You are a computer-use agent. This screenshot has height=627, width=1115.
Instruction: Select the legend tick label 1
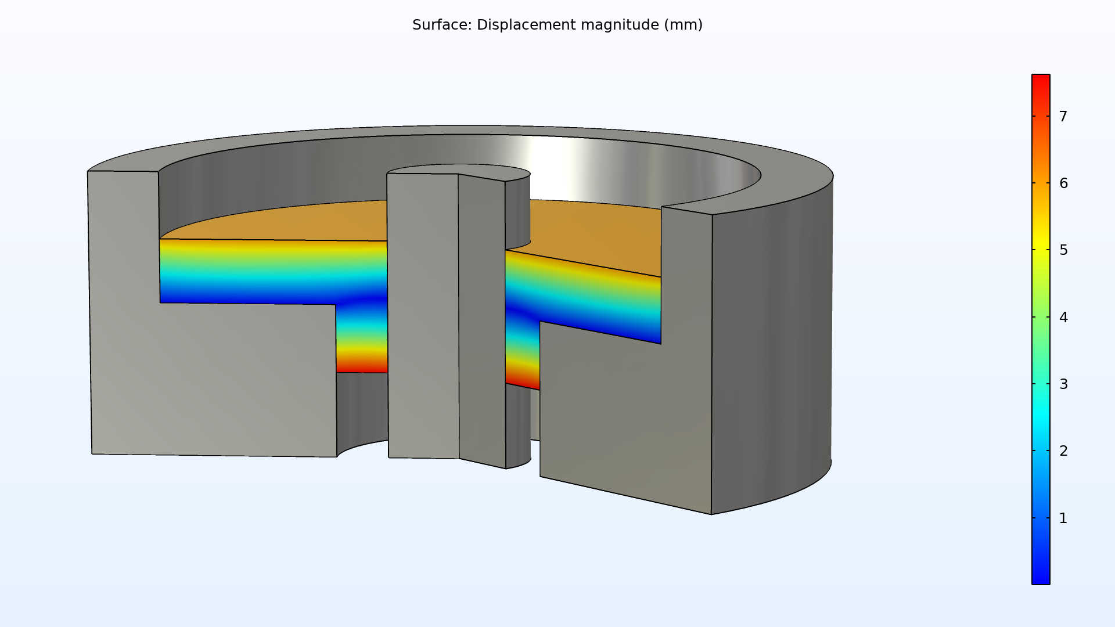1063,518
